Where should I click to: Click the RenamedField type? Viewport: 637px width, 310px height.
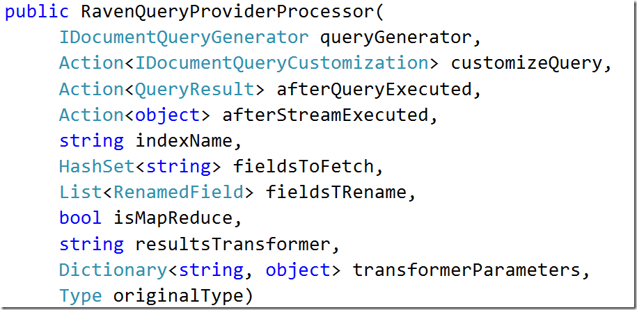point(178,193)
